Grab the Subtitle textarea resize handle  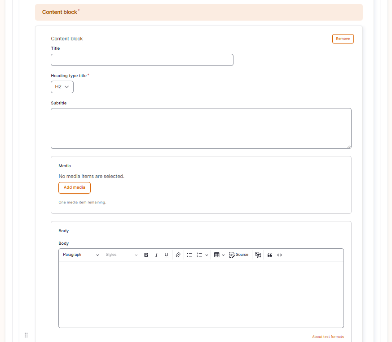point(349,146)
